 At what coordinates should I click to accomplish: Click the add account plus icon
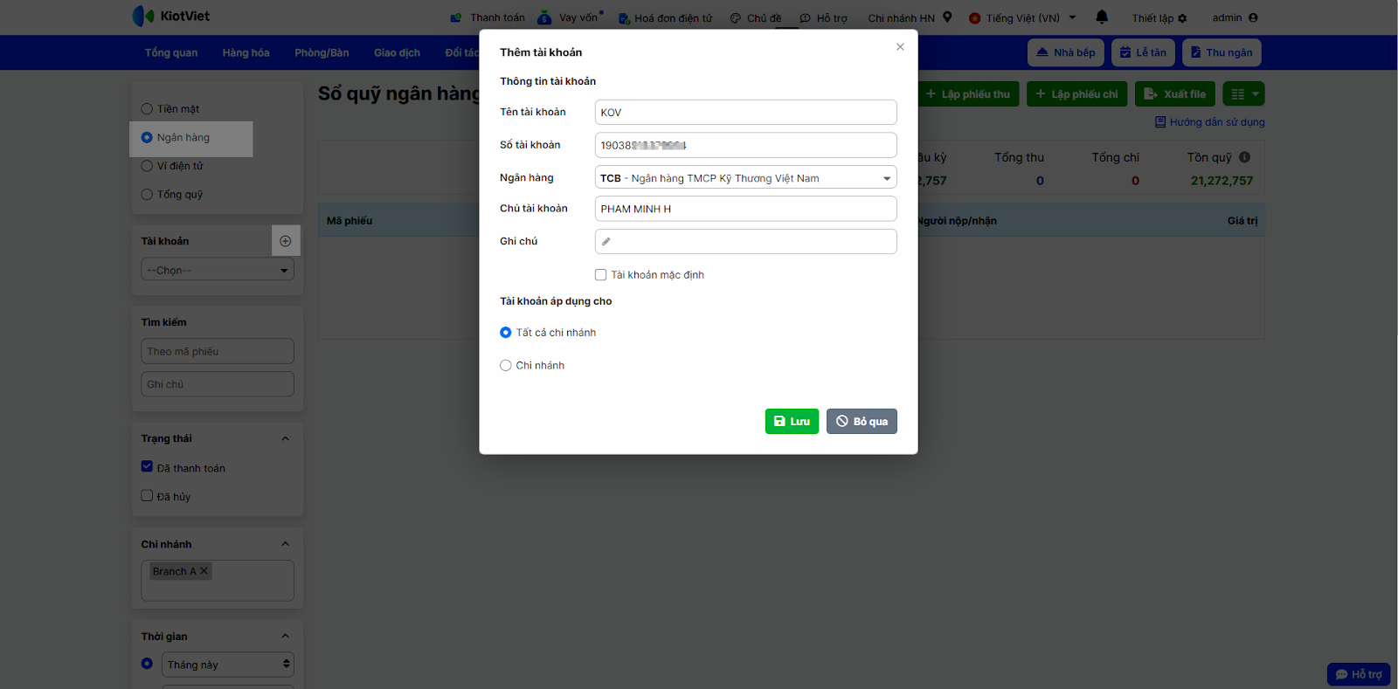tap(285, 241)
